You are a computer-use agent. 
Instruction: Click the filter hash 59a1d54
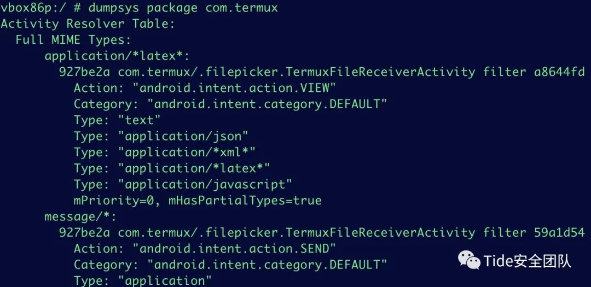(x=559, y=232)
